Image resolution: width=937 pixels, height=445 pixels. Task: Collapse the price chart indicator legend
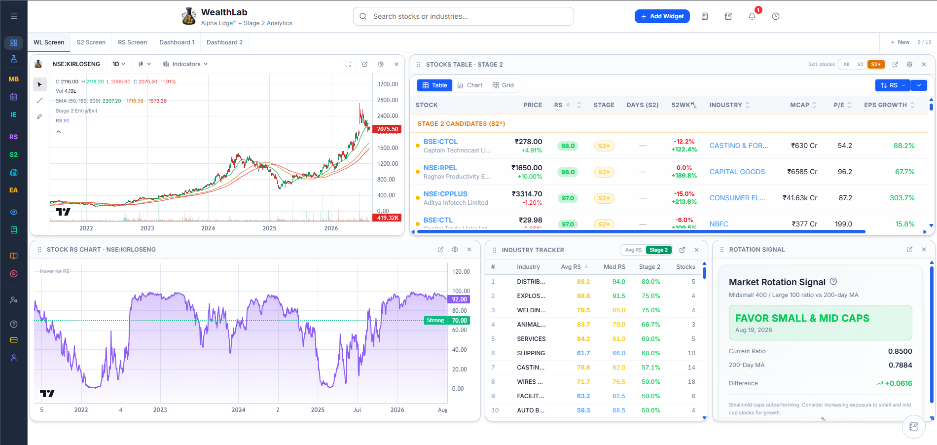(x=59, y=132)
